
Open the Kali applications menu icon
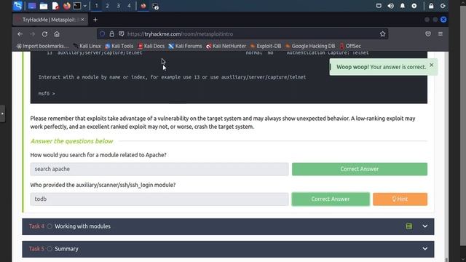(x=17, y=6)
